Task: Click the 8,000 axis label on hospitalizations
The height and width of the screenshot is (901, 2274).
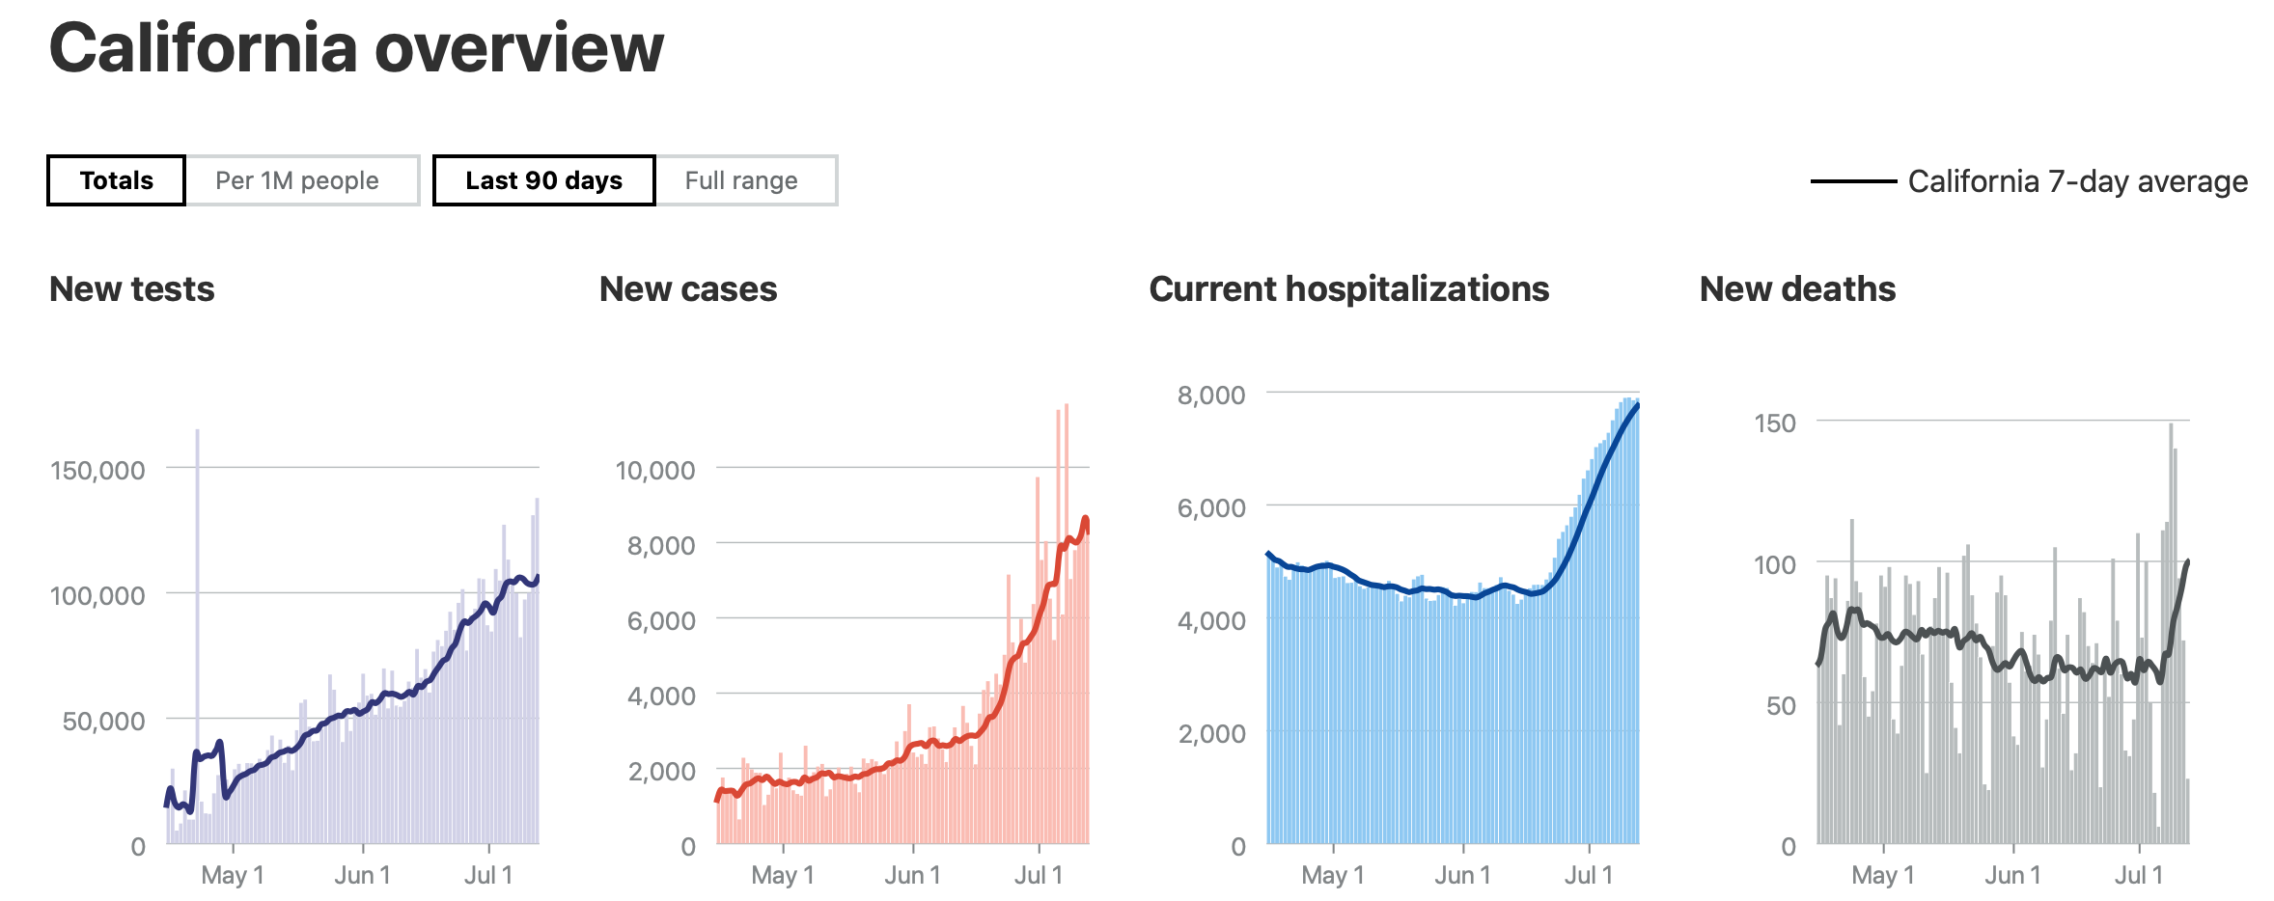Action: (1211, 395)
